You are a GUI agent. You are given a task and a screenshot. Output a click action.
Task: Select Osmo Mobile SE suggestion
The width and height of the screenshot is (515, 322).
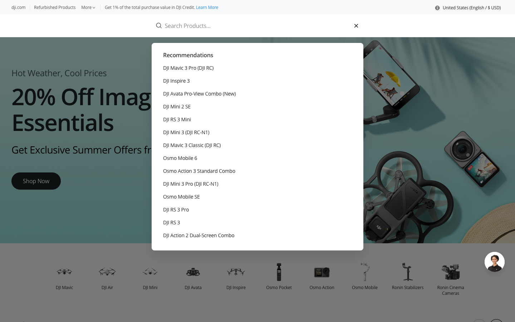(x=181, y=197)
